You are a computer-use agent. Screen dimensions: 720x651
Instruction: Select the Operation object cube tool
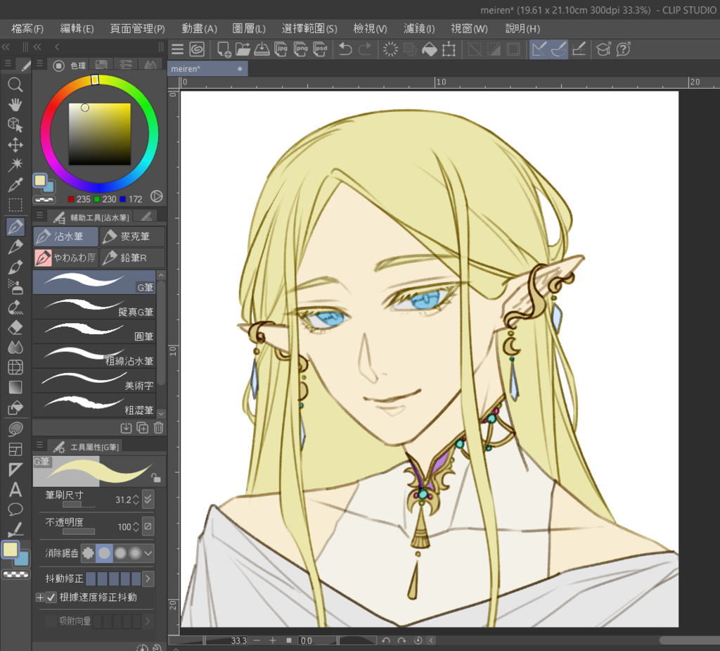(15, 125)
